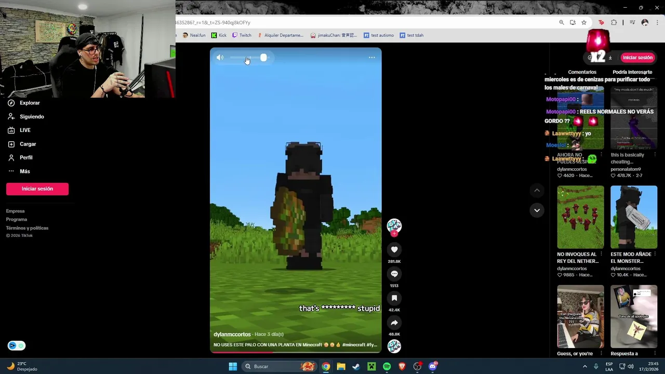Share the video with the arrow icon
This screenshot has width=665, height=374.
coord(394,323)
